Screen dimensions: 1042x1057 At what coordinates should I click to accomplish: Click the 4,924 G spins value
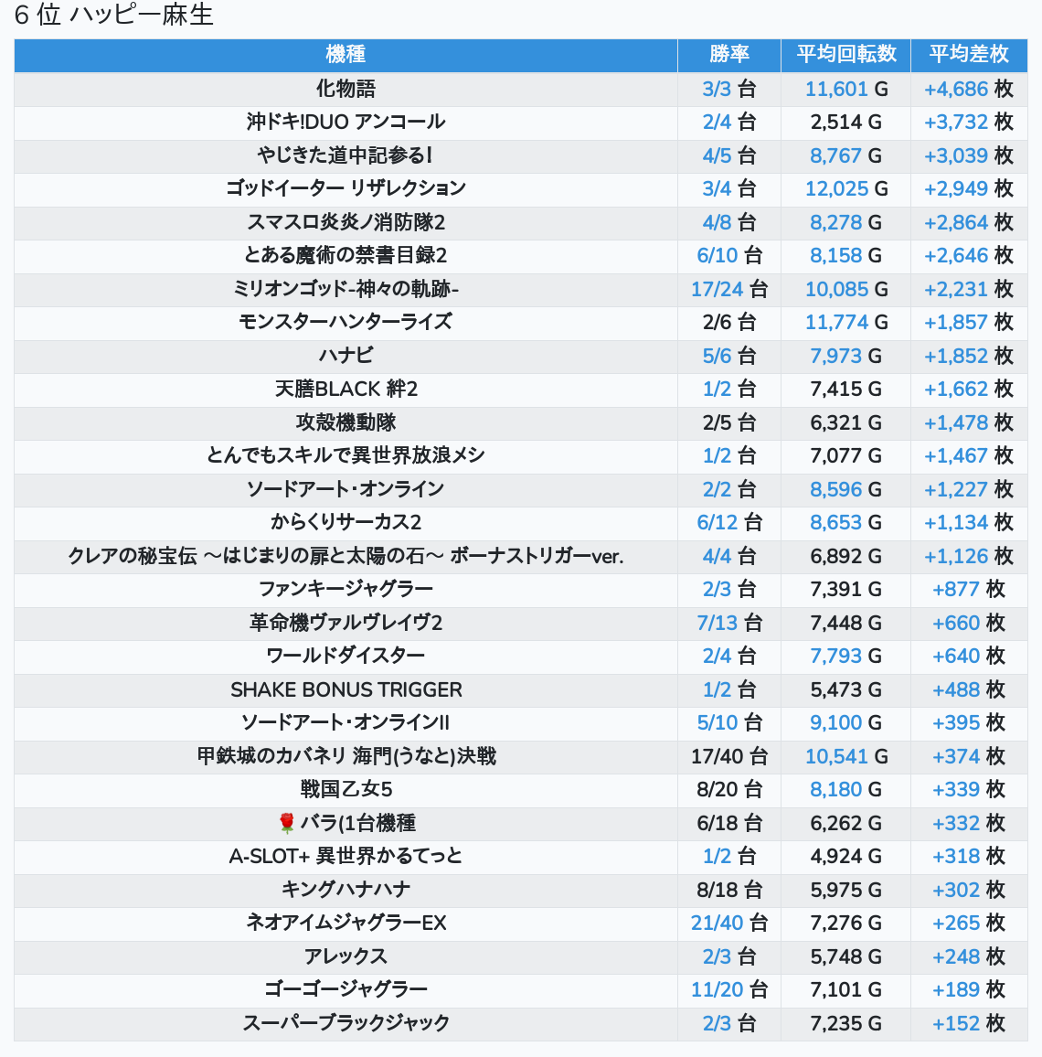tap(845, 856)
